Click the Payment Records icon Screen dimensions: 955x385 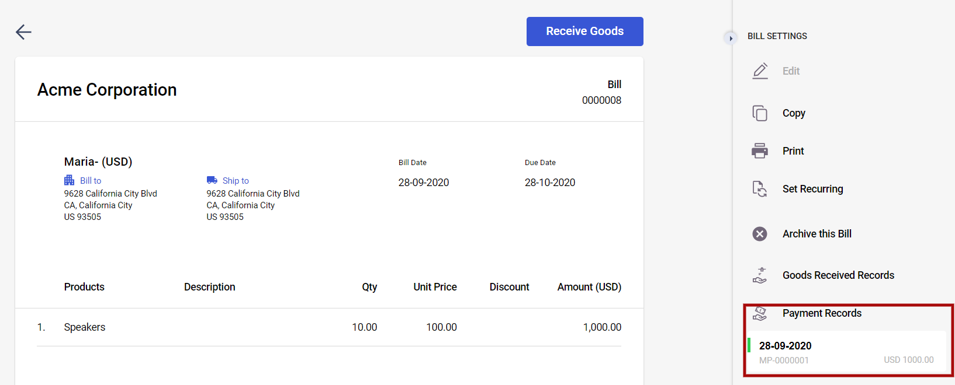pos(760,313)
